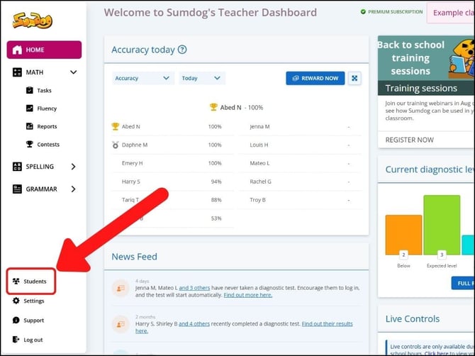The image size is (475, 356).
Task: Select the Harry S row
Action: tap(172, 182)
